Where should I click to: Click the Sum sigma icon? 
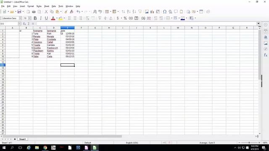pos(29,23)
